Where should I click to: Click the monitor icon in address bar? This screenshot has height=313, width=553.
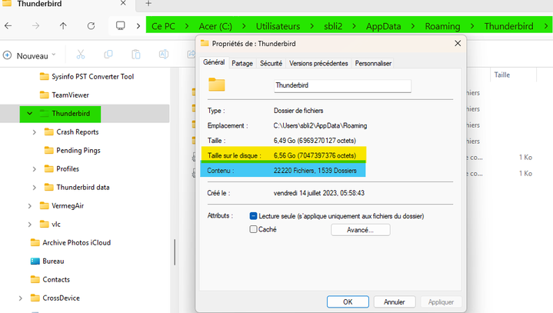click(x=121, y=25)
